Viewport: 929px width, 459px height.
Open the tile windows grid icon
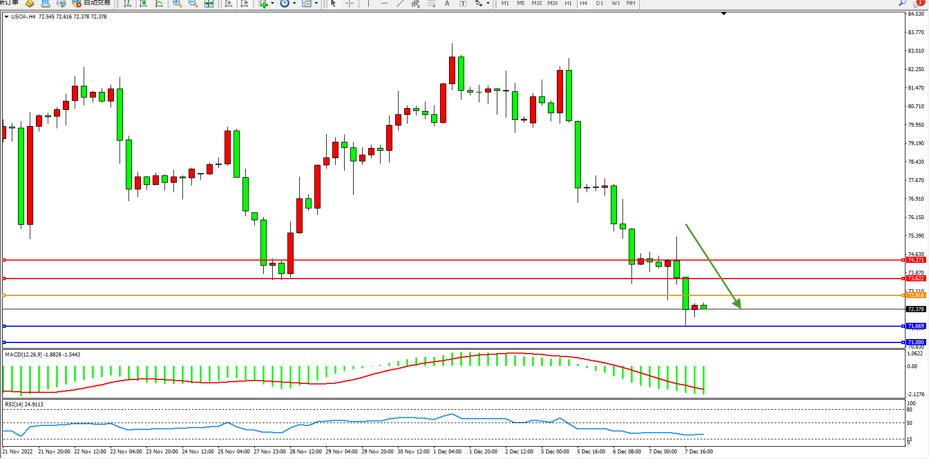pos(209,3)
